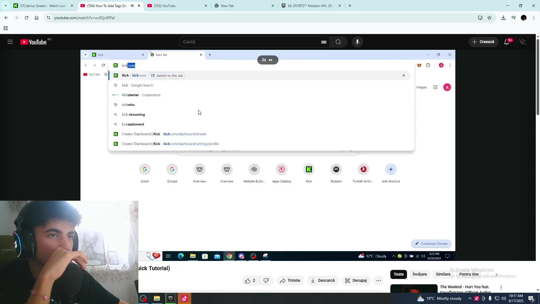Image resolution: width=540 pixels, height=304 pixels.
Task: Expand tab search arrow in video's Chrome
Action: coord(85,54)
